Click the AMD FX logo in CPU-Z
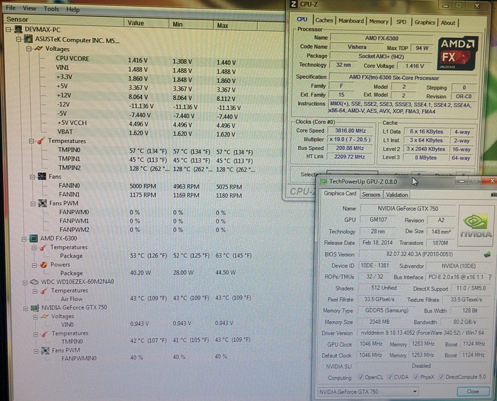 pos(457,53)
